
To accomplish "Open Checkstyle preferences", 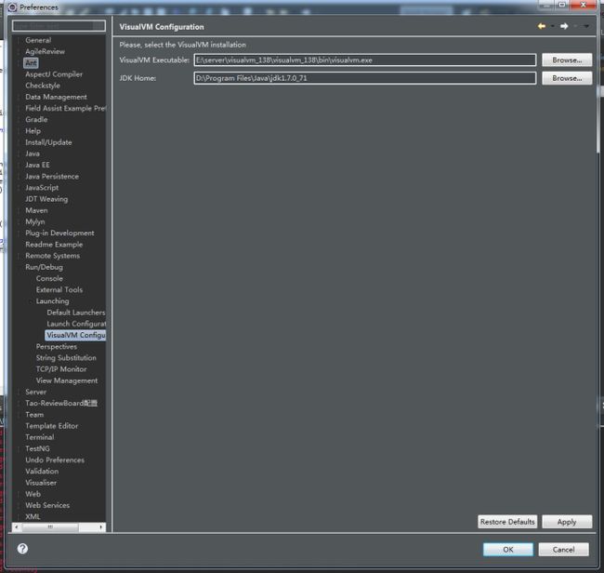I will point(43,86).
